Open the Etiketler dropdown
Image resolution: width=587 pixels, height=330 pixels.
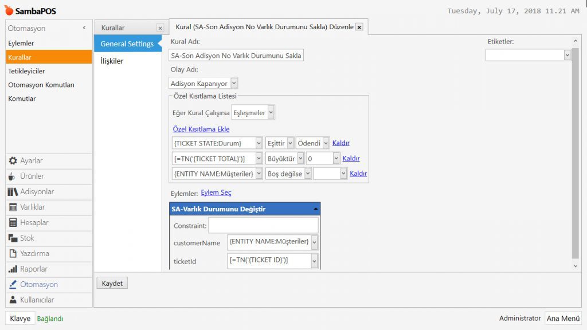(x=567, y=55)
